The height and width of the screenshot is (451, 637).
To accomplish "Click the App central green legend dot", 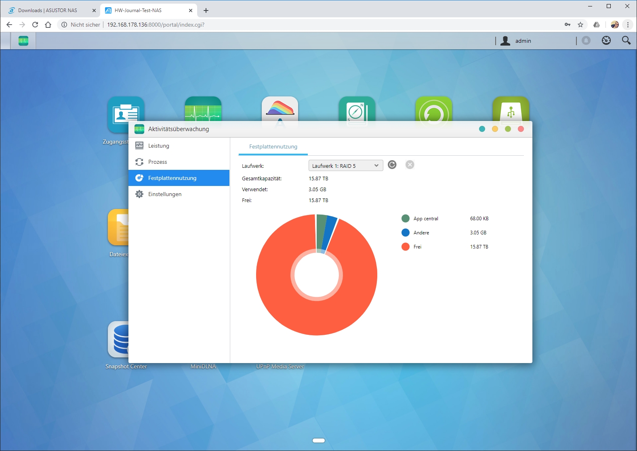I will point(406,219).
